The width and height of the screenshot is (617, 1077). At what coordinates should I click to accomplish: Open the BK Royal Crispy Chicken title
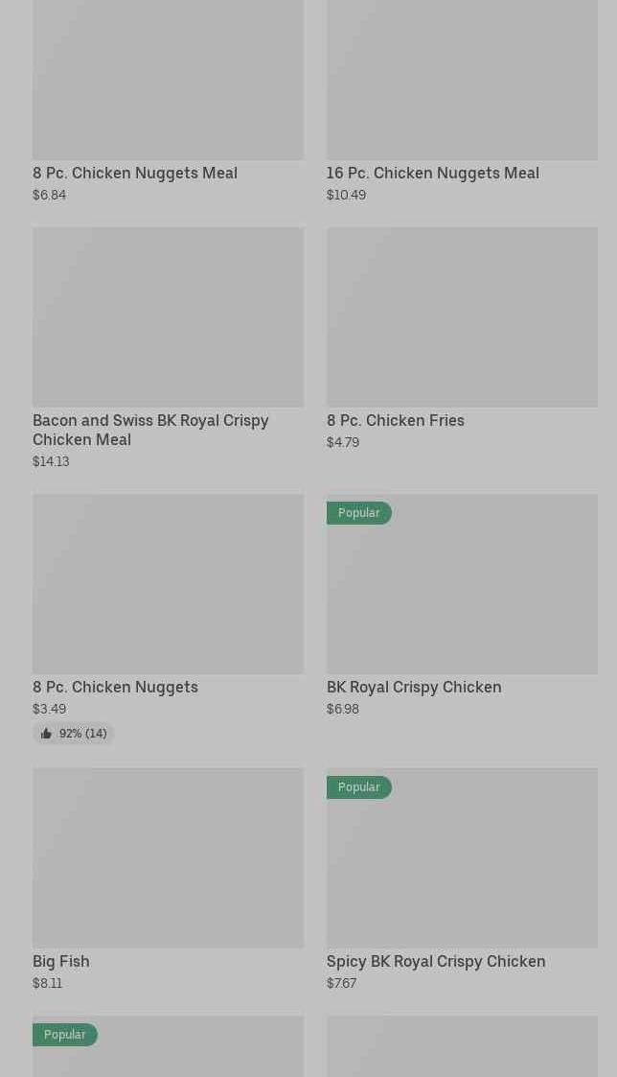click(x=414, y=687)
